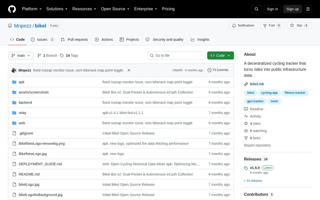Expand the Platform menu
The width and height of the screenshot is (320, 200).
(32, 9)
